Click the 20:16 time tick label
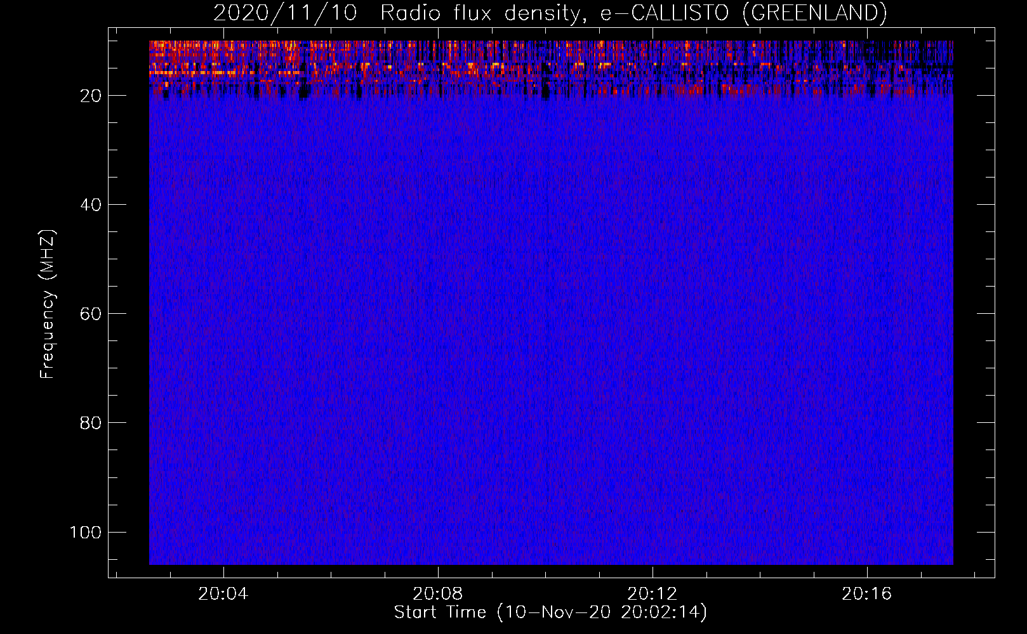The image size is (1027, 634). 866,594
